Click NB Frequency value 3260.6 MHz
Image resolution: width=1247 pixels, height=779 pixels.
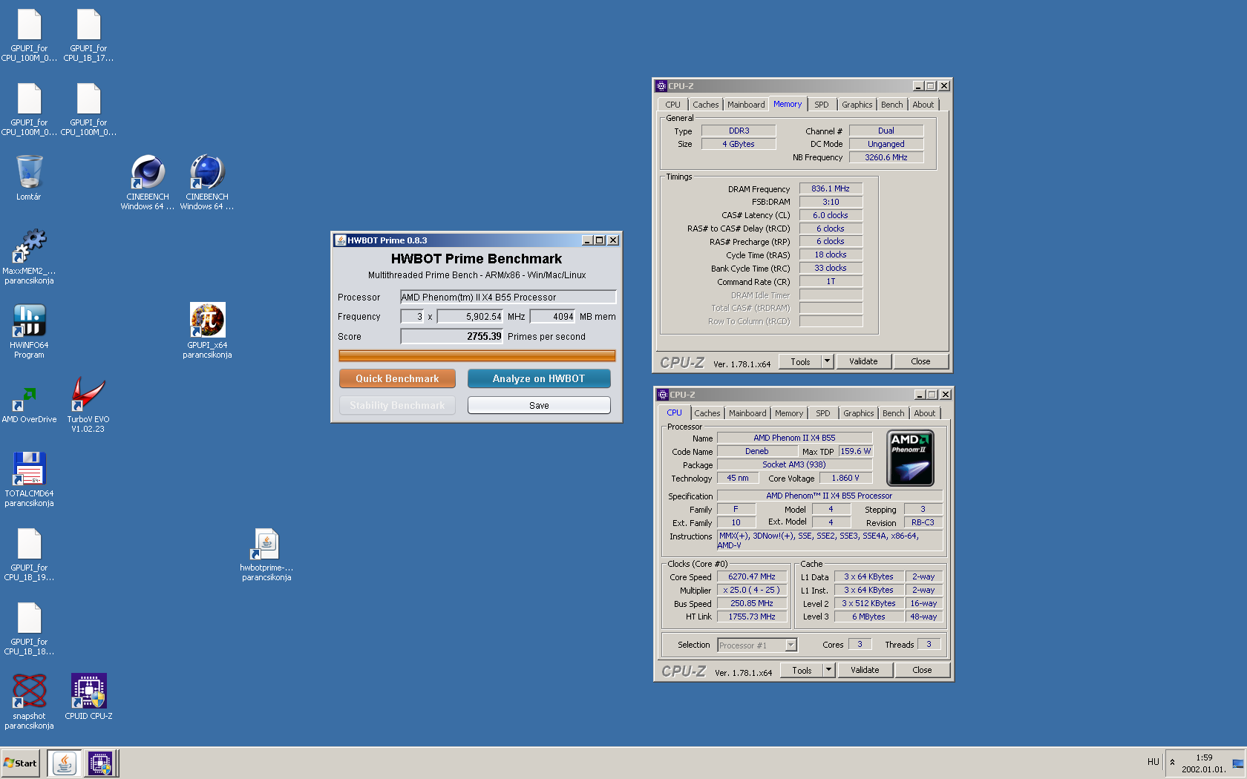click(x=886, y=157)
